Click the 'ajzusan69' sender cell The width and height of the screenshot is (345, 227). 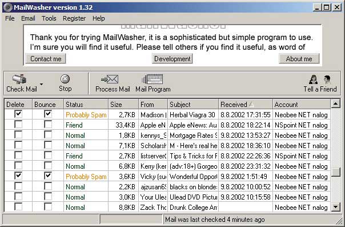pyautogui.click(x=153, y=187)
